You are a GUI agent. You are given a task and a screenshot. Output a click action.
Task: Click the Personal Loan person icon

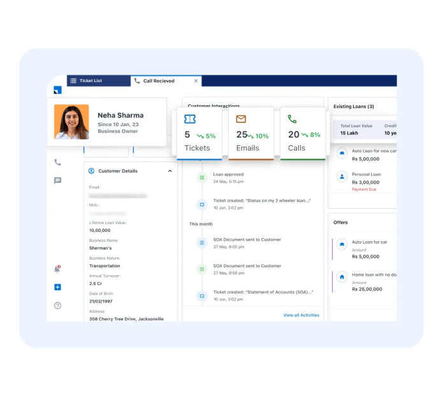(342, 176)
